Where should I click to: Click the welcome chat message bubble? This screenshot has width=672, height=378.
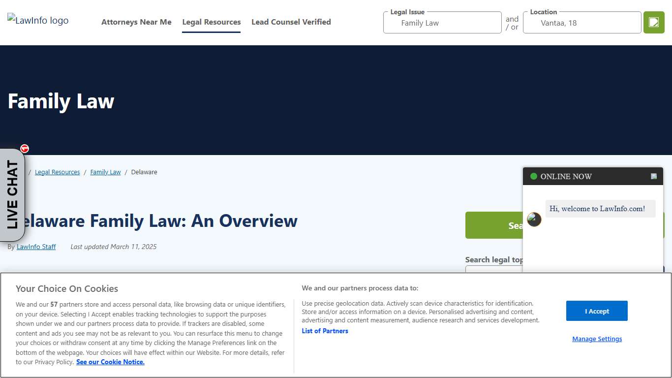click(600, 208)
